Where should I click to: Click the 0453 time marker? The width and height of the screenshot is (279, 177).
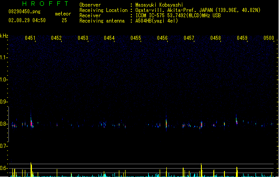pyautogui.click(x=83, y=38)
